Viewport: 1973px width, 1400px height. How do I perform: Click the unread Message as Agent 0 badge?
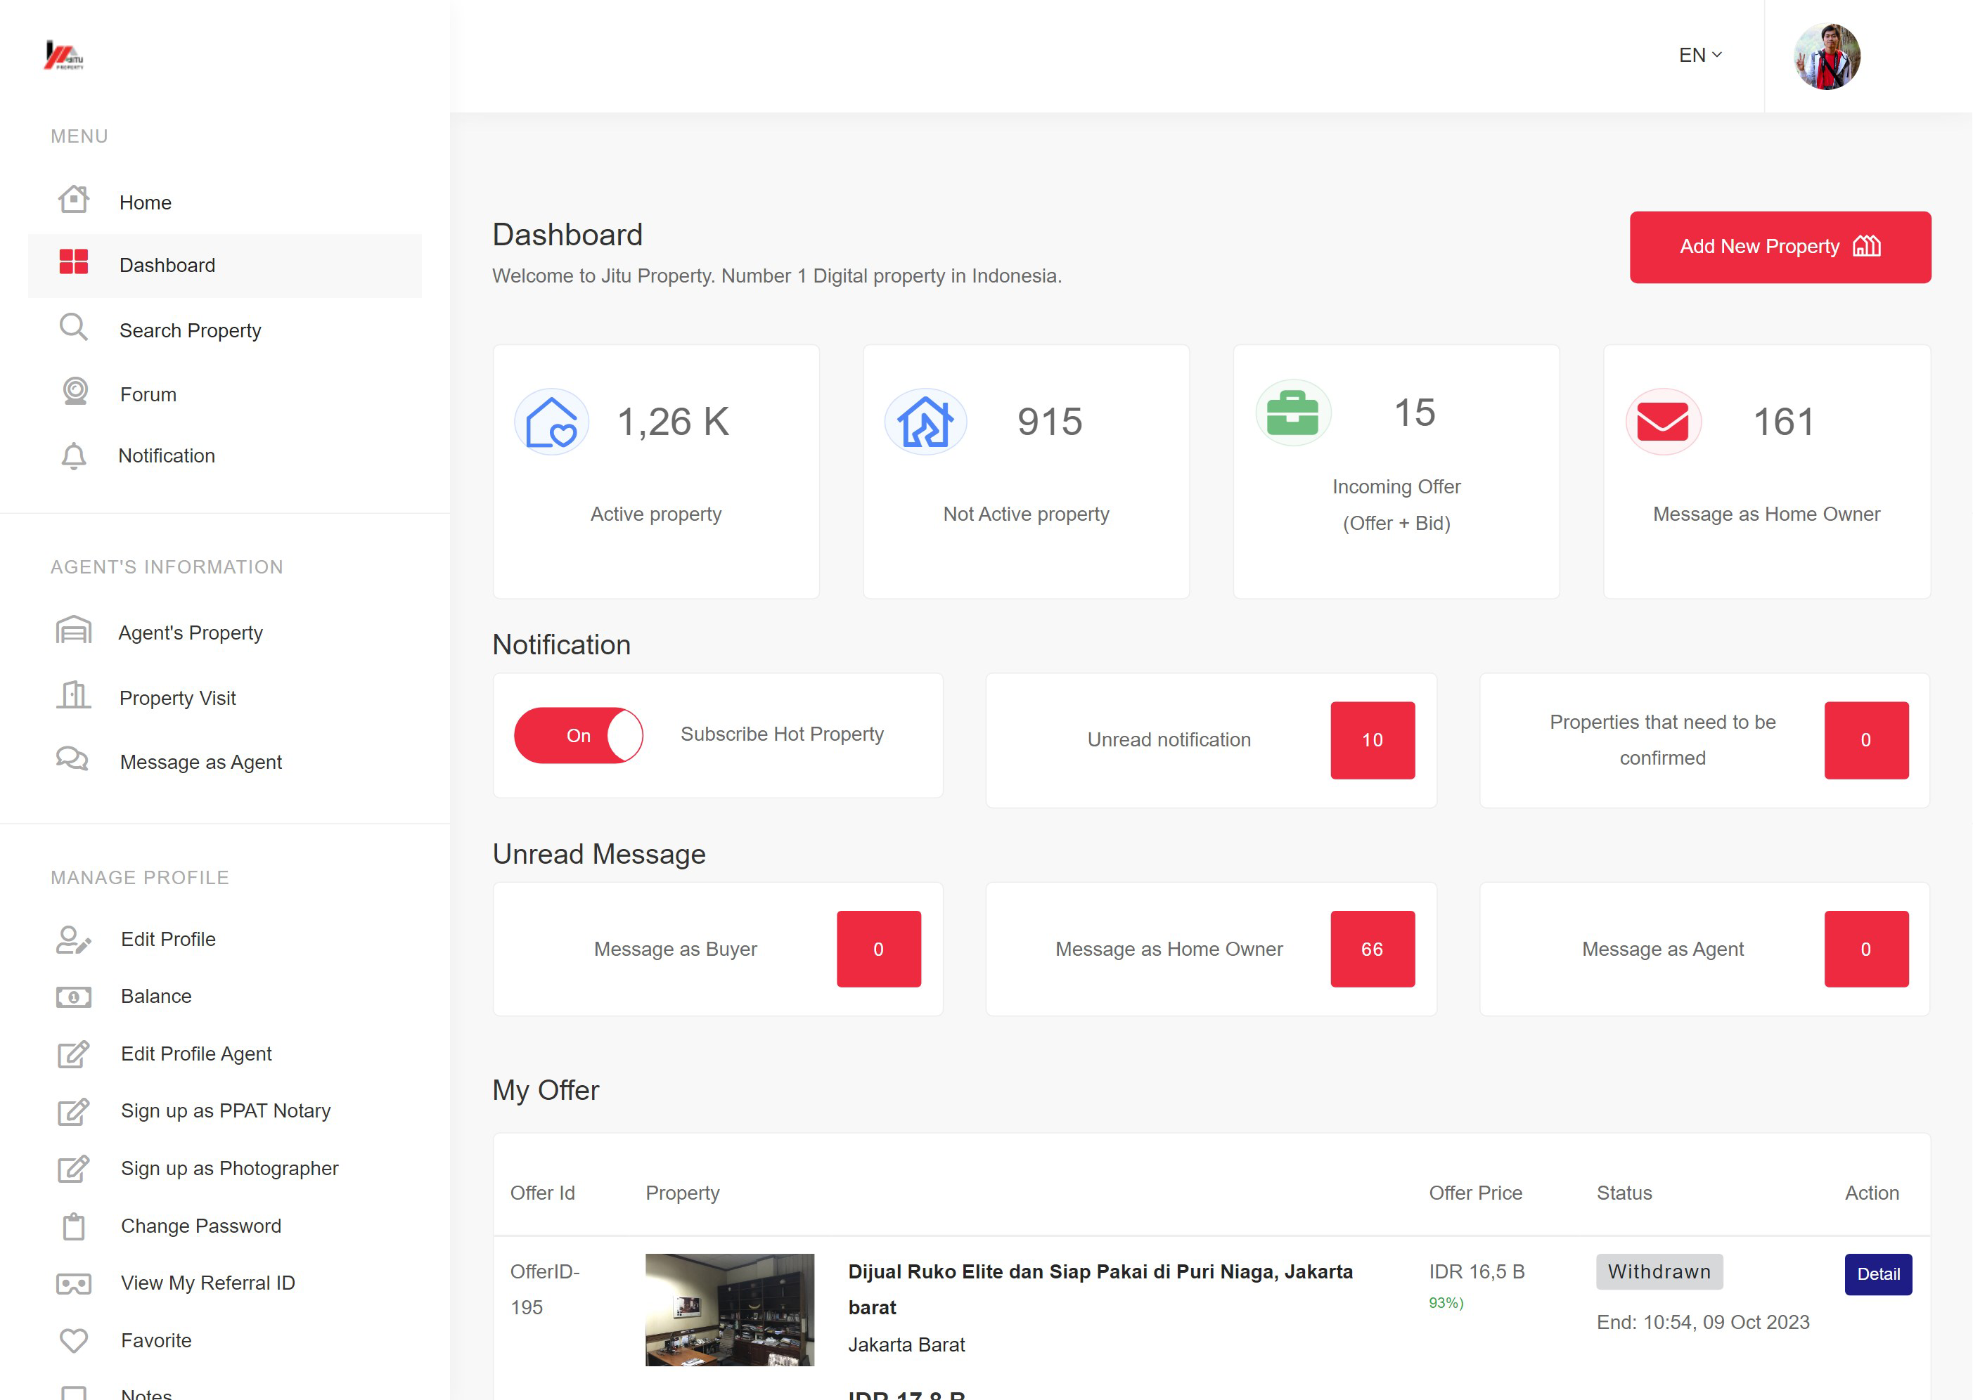pos(1866,948)
